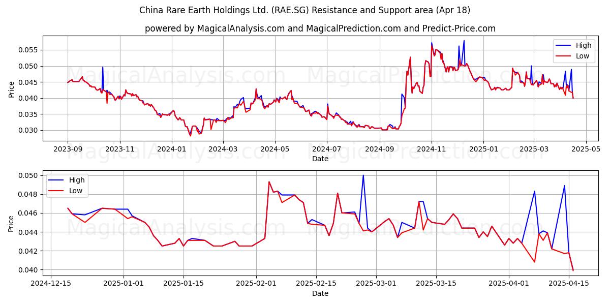Click the chart title mentioning China Rare Earth Holdings
The height and width of the screenshot is (305, 610).
point(305,10)
